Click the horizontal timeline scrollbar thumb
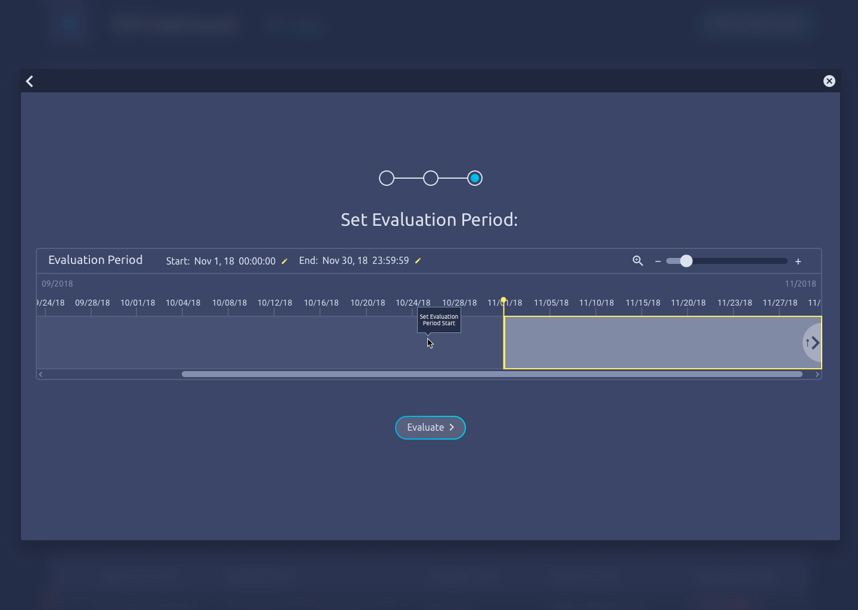Image resolution: width=858 pixels, height=610 pixels. click(492, 374)
